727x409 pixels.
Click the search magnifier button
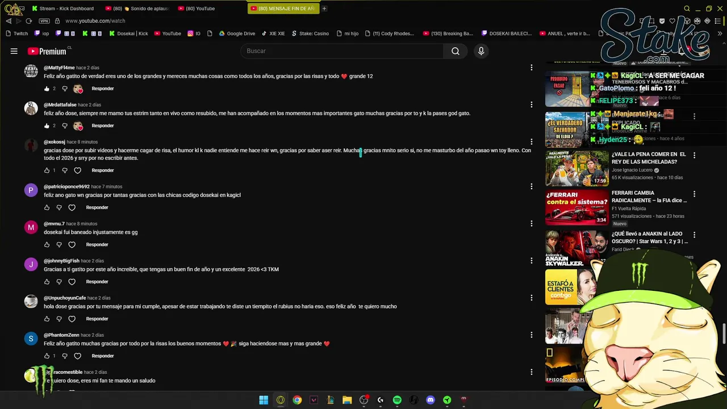pos(456,51)
